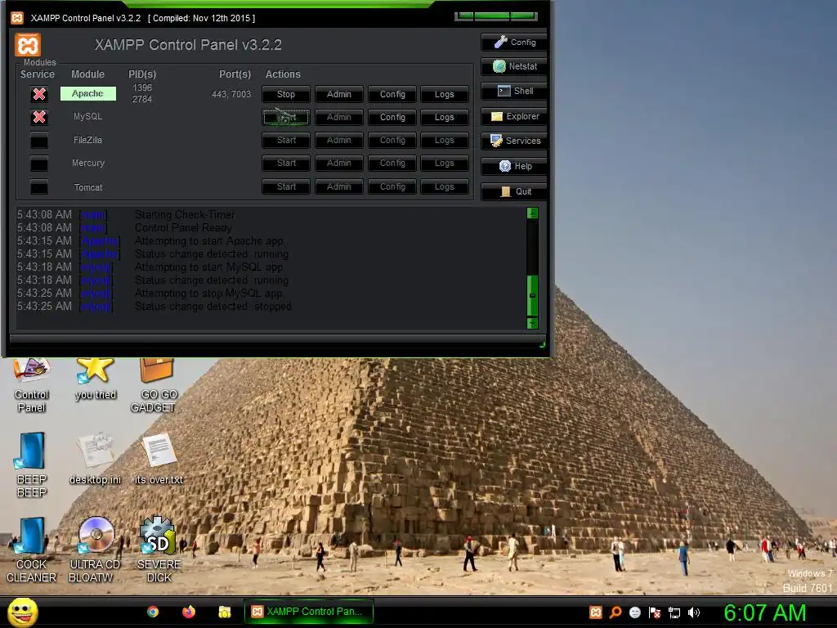This screenshot has width=837, height=628.
Task: Click the Action Center flag tray icon
Action: click(x=655, y=612)
